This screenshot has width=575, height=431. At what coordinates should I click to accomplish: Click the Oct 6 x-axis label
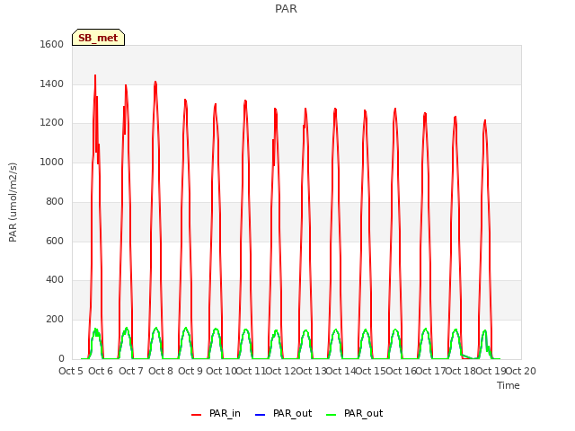[x=101, y=371]
